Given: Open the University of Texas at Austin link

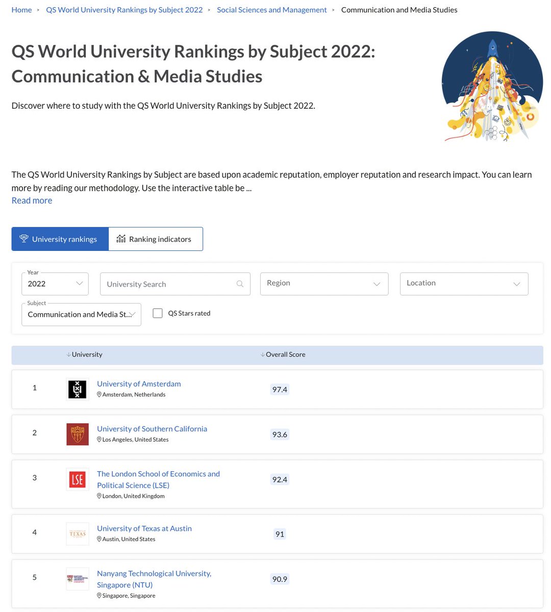Looking at the screenshot, I should tap(144, 528).
